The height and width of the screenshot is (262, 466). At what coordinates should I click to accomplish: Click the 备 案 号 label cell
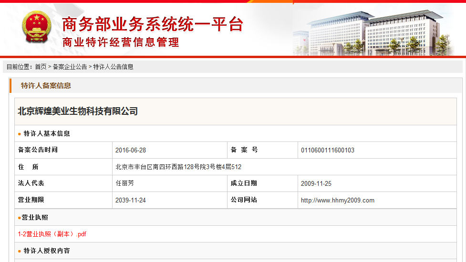pos(262,150)
